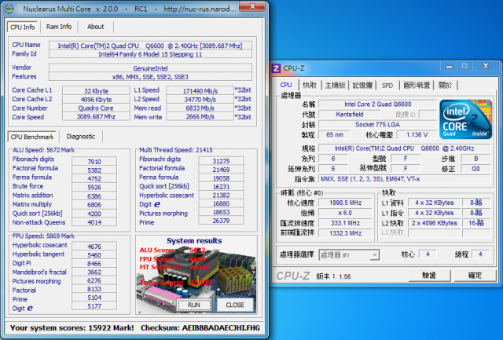The height and width of the screenshot is (340, 503).
Task: Click the 1332.3 MHz front side bus value
Action: pyautogui.click(x=345, y=233)
